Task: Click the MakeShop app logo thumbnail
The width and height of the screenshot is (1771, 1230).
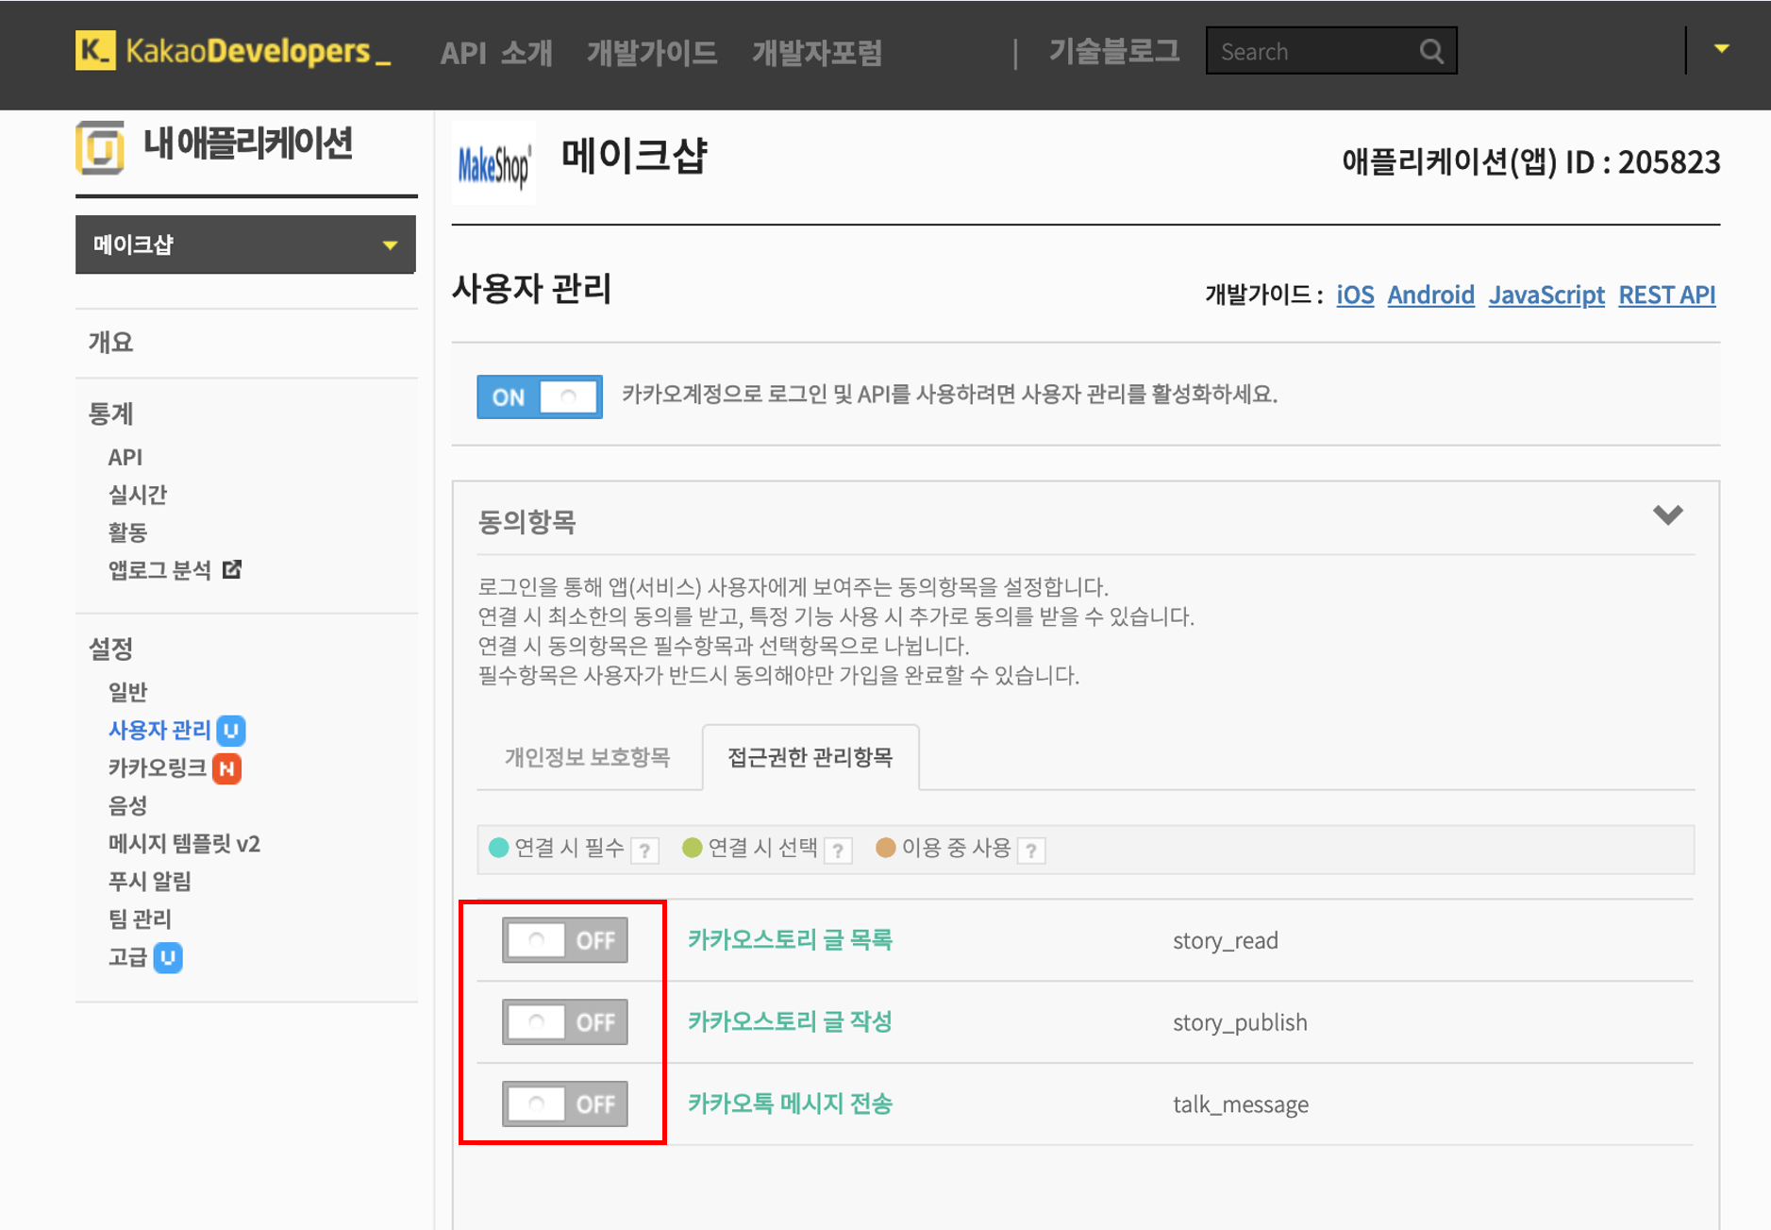Action: pyautogui.click(x=493, y=163)
